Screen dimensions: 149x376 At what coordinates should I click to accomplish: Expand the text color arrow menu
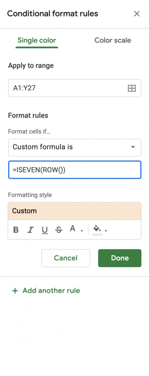point(82,231)
